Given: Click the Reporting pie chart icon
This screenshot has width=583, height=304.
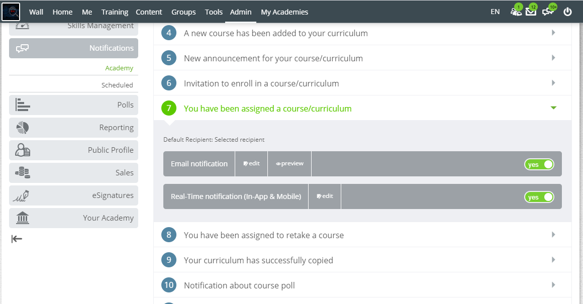Looking at the screenshot, I should pos(22,128).
